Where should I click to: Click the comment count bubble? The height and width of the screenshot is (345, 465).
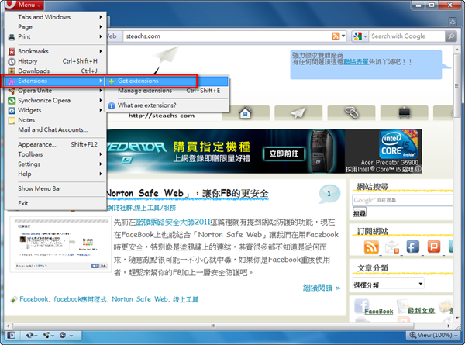(329, 193)
